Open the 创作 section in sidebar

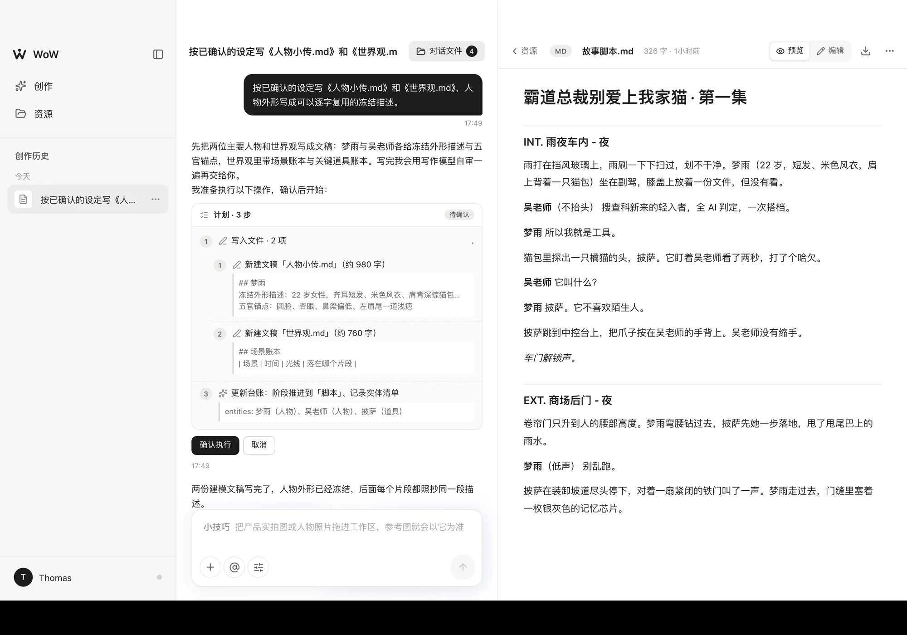(88, 86)
